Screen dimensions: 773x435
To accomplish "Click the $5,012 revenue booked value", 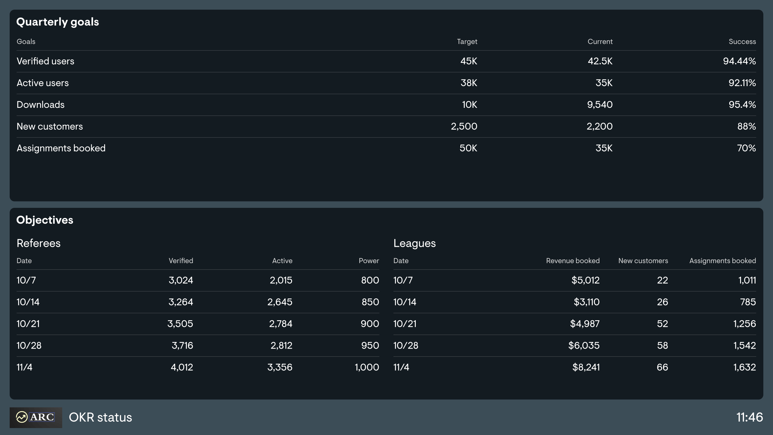I will [585, 280].
